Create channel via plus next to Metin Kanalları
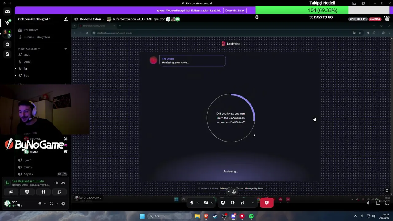 coord(65,48)
